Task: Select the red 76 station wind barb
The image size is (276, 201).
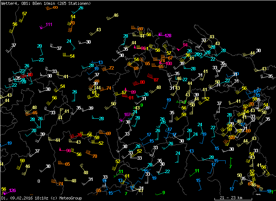Action: pos(73,136)
